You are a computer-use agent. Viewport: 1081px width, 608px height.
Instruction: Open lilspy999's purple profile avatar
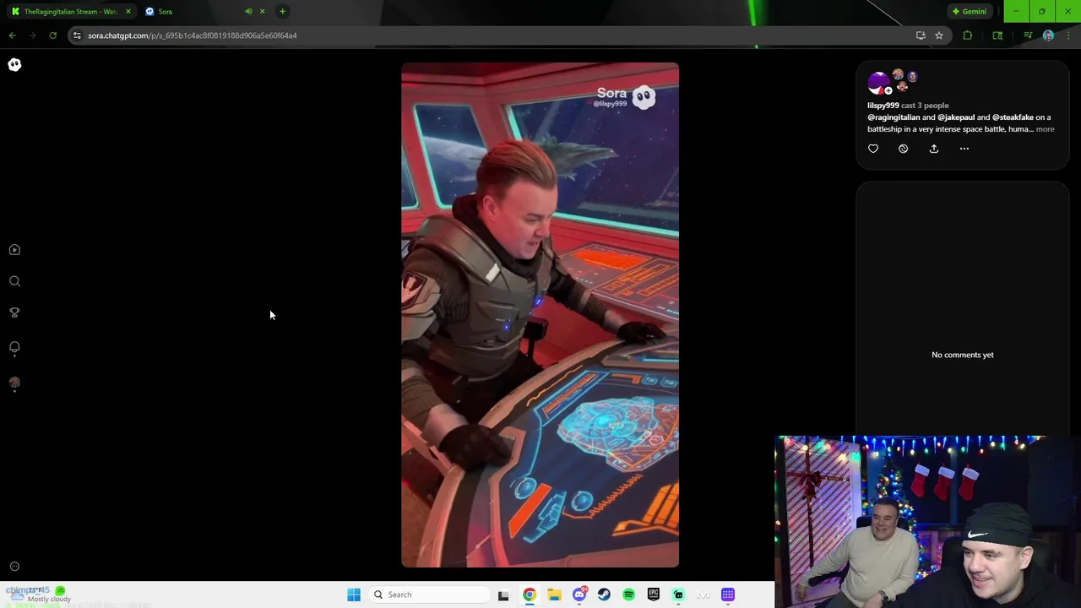(x=877, y=83)
